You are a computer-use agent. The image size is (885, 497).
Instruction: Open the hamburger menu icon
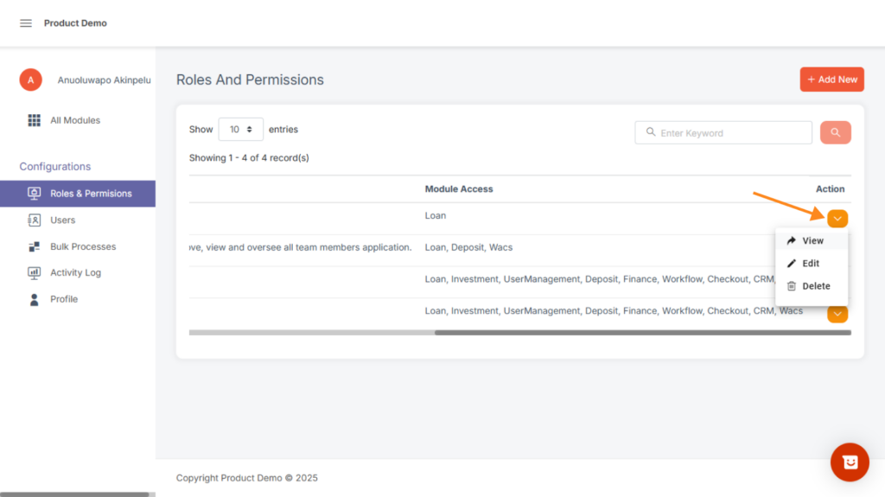(26, 23)
